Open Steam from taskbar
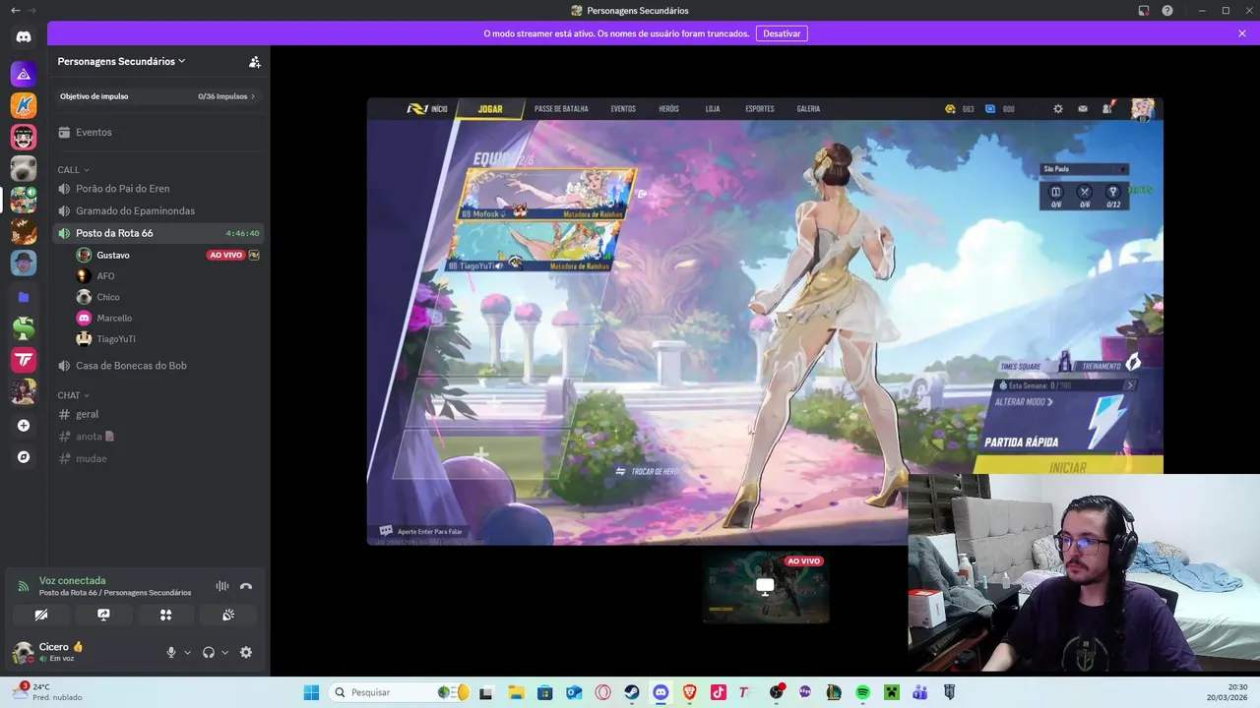The image size is (1260, 708). [x=632, y=692]
